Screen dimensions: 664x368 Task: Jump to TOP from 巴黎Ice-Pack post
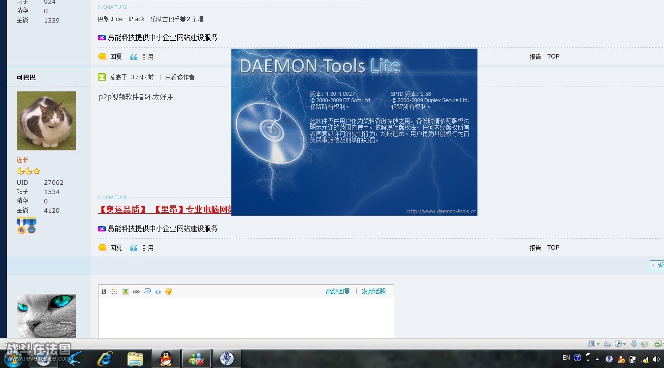pos(553,57)
